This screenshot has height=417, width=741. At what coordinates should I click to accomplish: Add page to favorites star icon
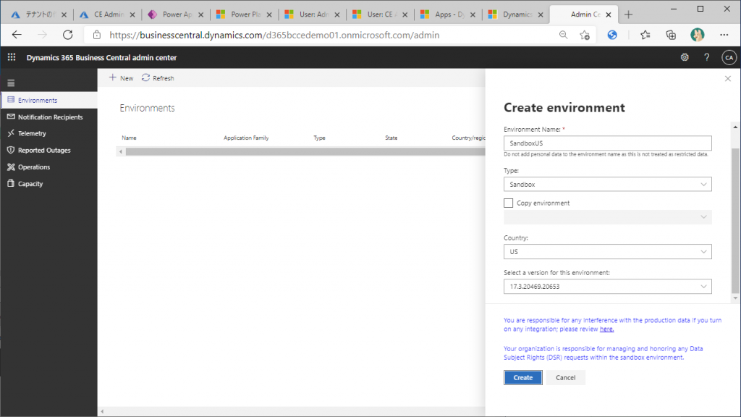[x=585, y=35]
